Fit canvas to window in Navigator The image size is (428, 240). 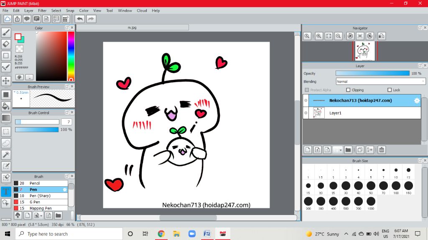[329, 36]
